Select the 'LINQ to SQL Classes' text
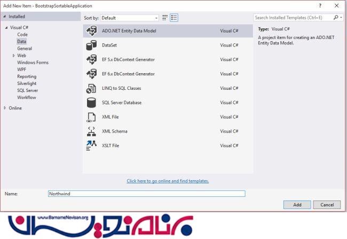Viewport: 347px width, 239px height. click(x=122, y=88)
